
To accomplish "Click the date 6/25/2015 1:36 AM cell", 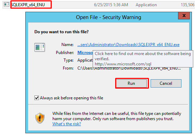I will click(111, 5).
